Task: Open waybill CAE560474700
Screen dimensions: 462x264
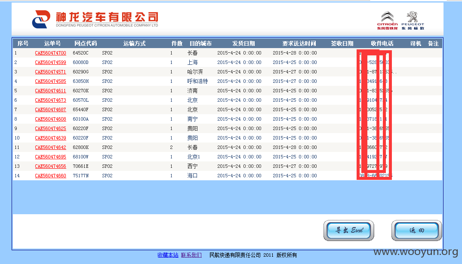Action: tap(50, 53)
